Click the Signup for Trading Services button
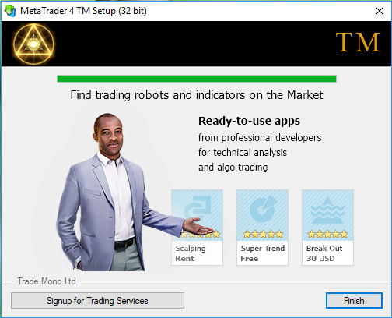Screen dimensions: 392x318 pos(97,301)
